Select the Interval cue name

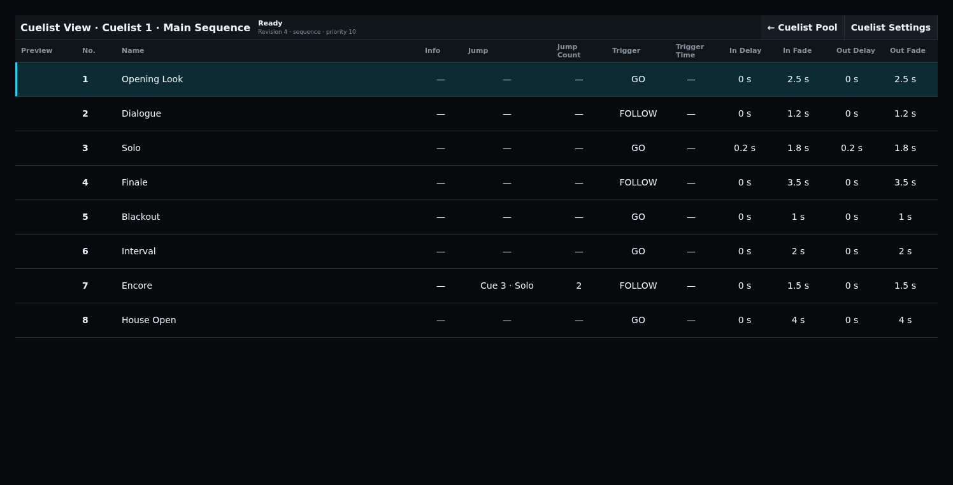pos(139,251)
